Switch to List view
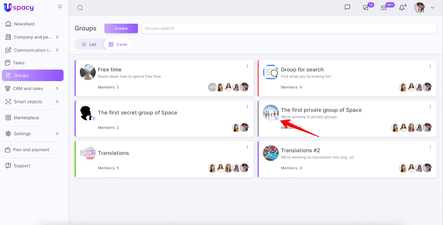Screen dimensions: 443x225 pos(89,44)
